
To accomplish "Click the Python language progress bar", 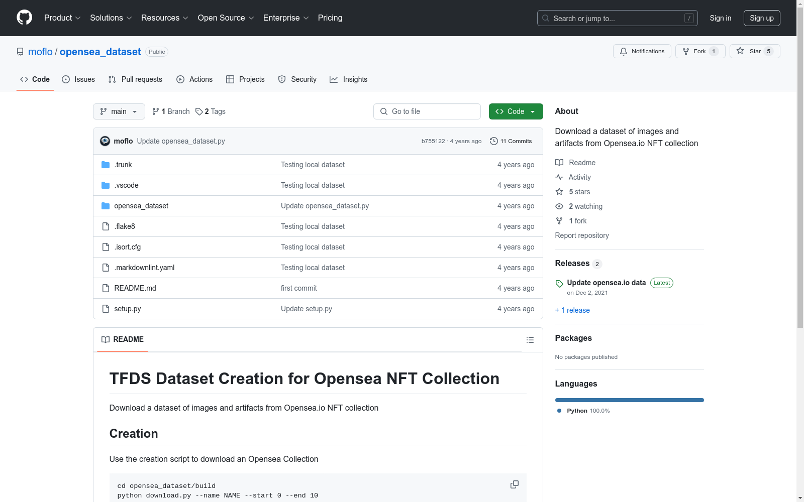I will point(630,400).
